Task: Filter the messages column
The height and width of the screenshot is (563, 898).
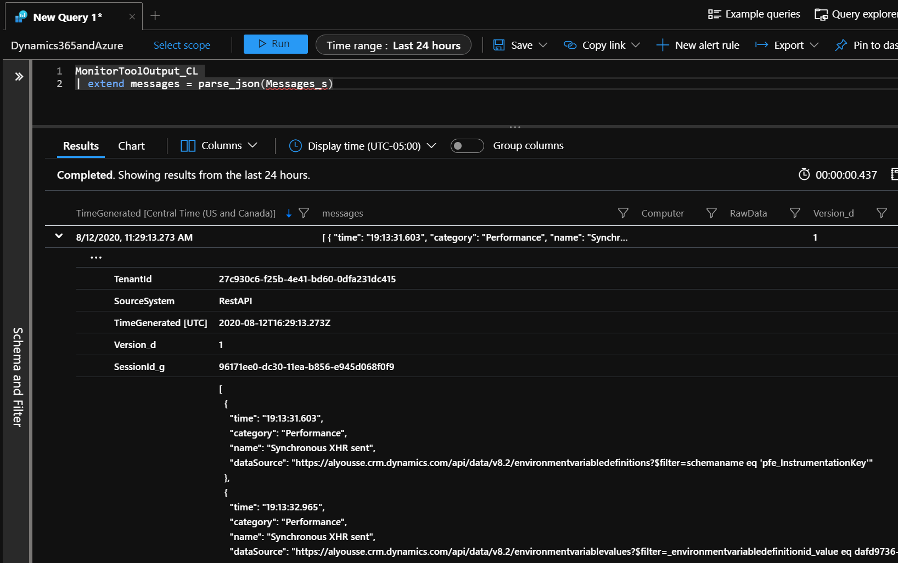Action: [x=623, y=213]
